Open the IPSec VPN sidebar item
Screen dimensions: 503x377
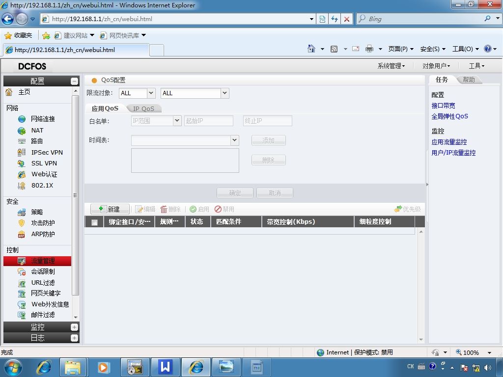tap(47, 153)
